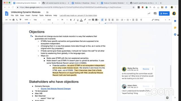Open the Insert menu
The width and height of the screenshot is (181, 101).
click(x=28, y=15)
